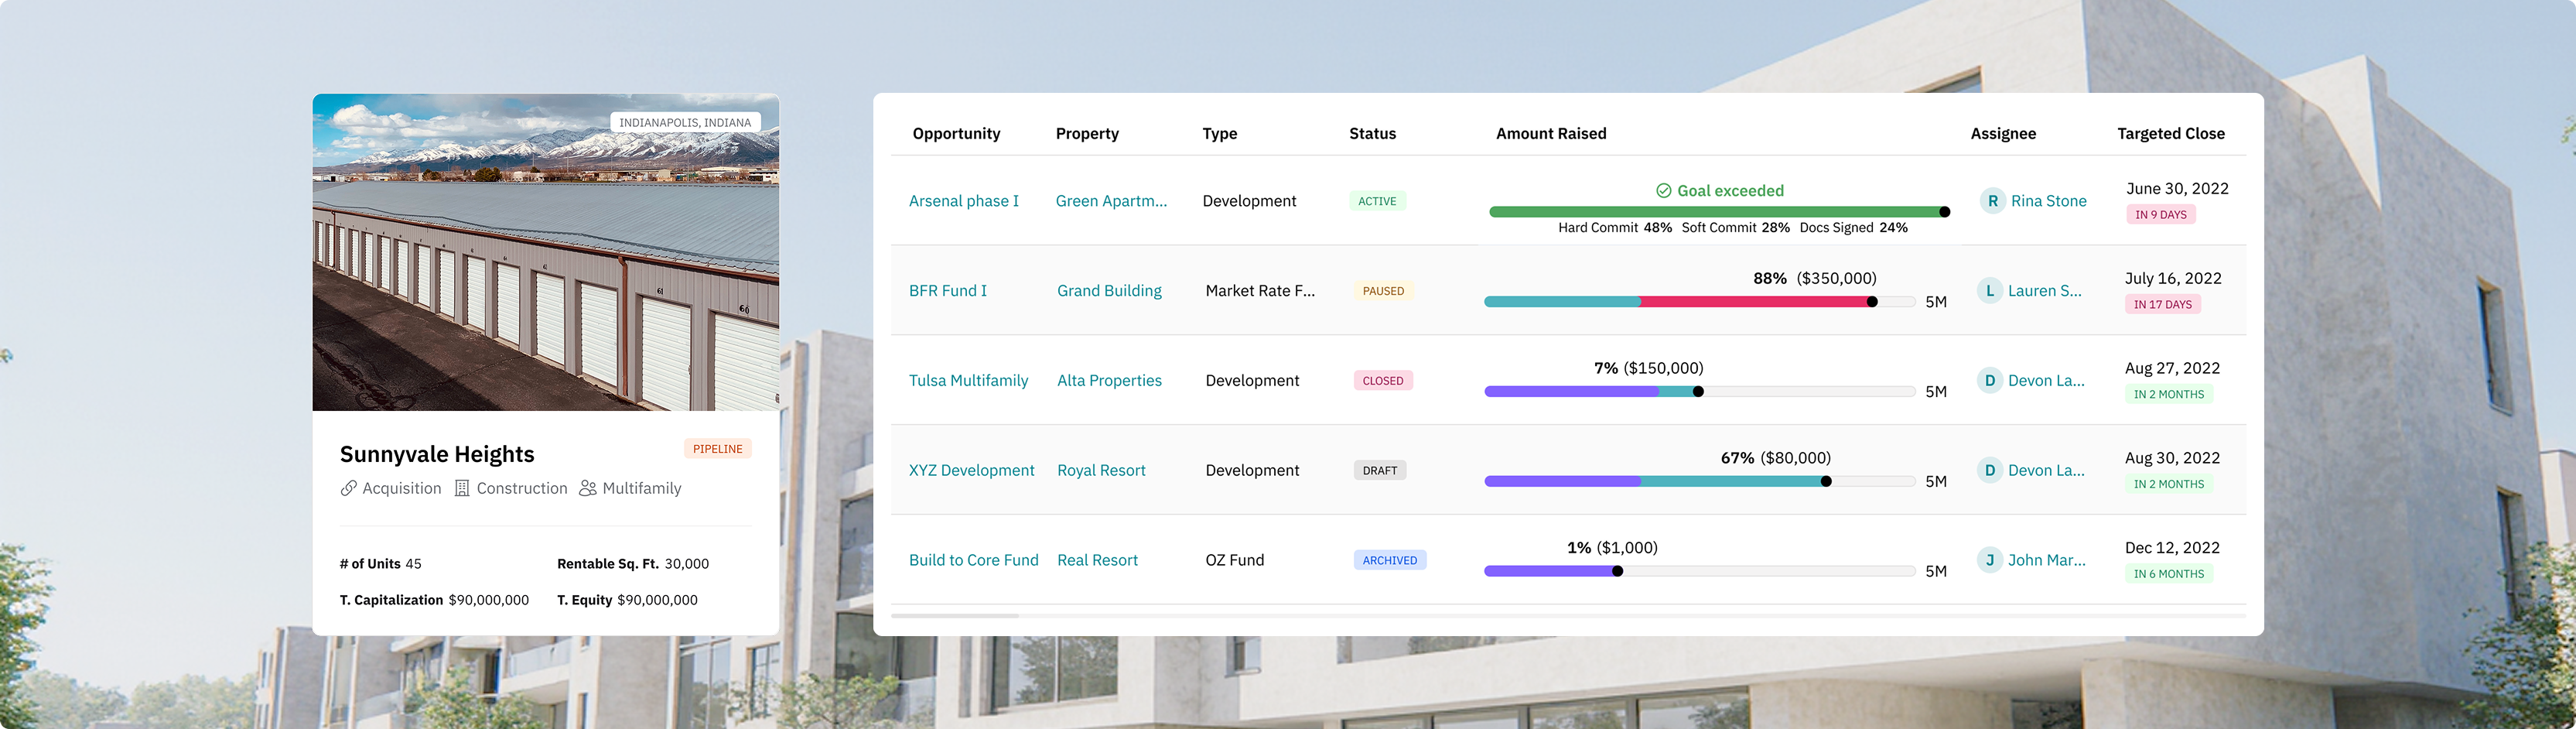Open the Grand Building property link
Viewport: 2576px width, 729px height.
[1109, 291]
